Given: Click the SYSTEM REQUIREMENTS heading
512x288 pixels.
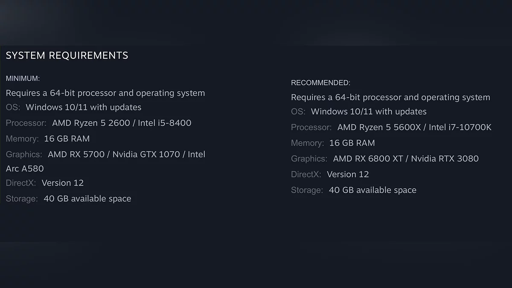Looking at the screenshot, I should (x=67, y=55).
